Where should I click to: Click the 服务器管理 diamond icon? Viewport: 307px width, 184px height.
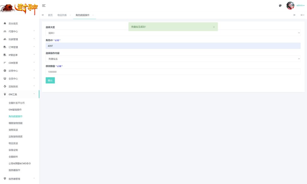pyautogui.click(x=5, y=179)
